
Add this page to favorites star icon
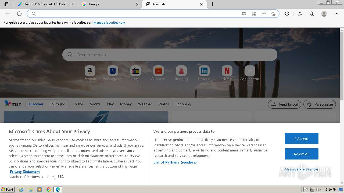coord(273,14)
